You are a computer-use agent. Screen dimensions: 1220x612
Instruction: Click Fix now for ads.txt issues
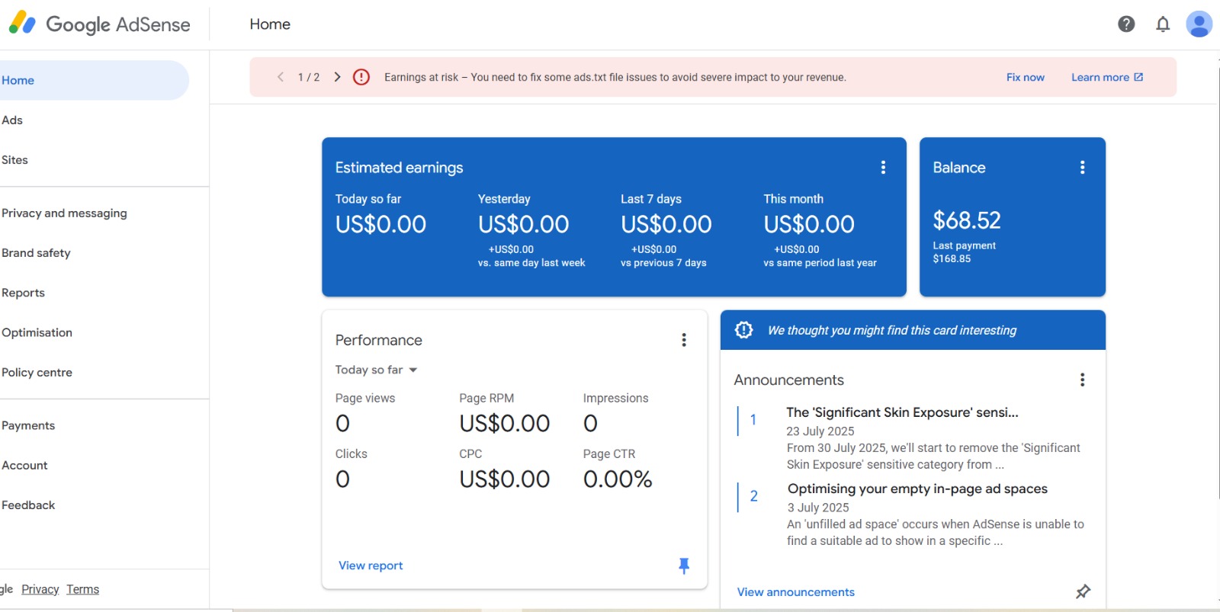pyautogui.click(x=1025, y=77)
